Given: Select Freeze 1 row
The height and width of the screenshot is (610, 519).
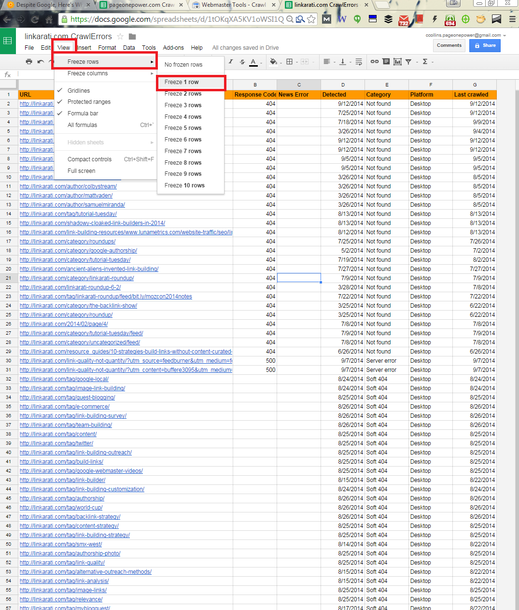Looking at the screenshot, I should click(191, 83).
